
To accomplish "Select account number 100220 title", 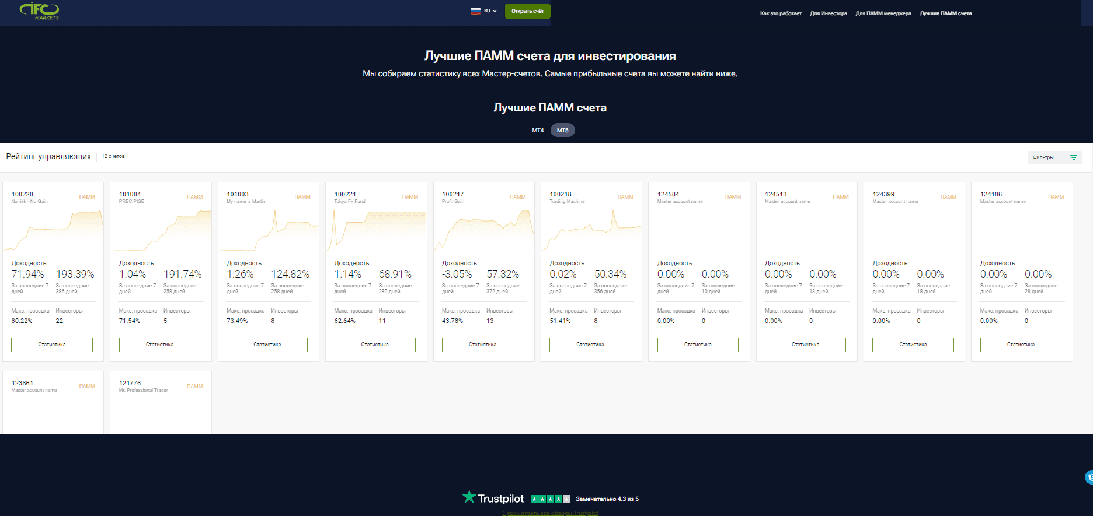I will point(22,194).
